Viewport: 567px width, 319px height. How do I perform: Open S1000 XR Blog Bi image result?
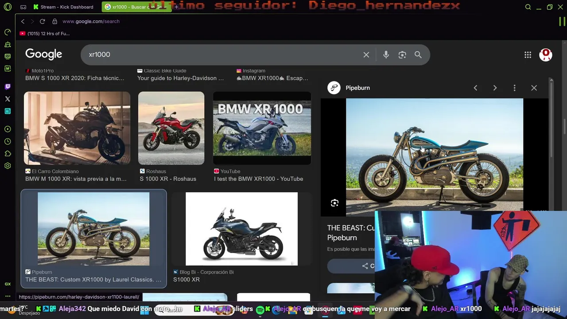[241, 229]
